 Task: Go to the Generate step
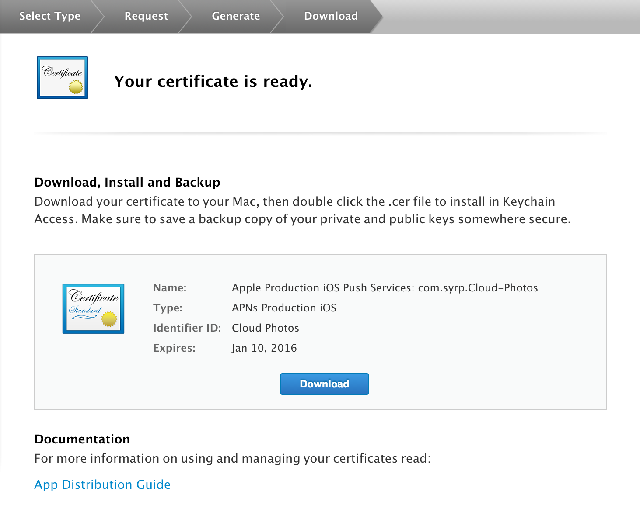coord(236,16)
